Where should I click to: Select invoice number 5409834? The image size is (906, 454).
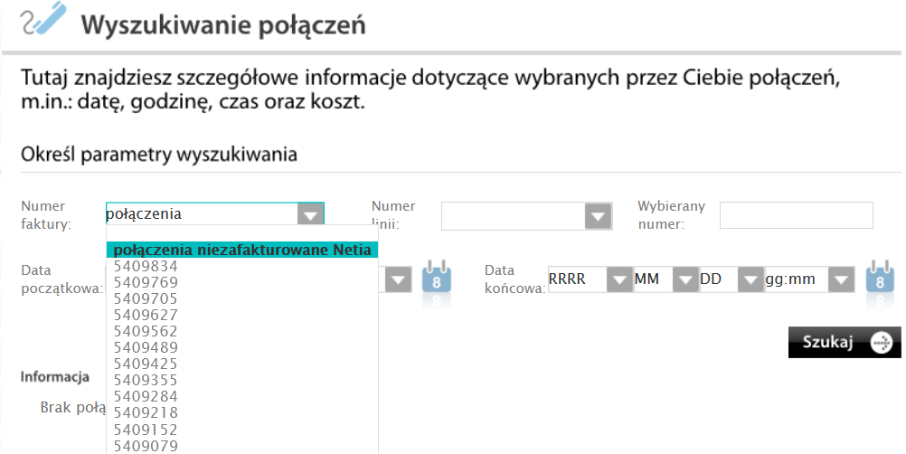pos(146,266)
